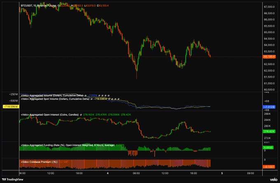
Task: Click the blue -7.312B value label
Action: 269,107
